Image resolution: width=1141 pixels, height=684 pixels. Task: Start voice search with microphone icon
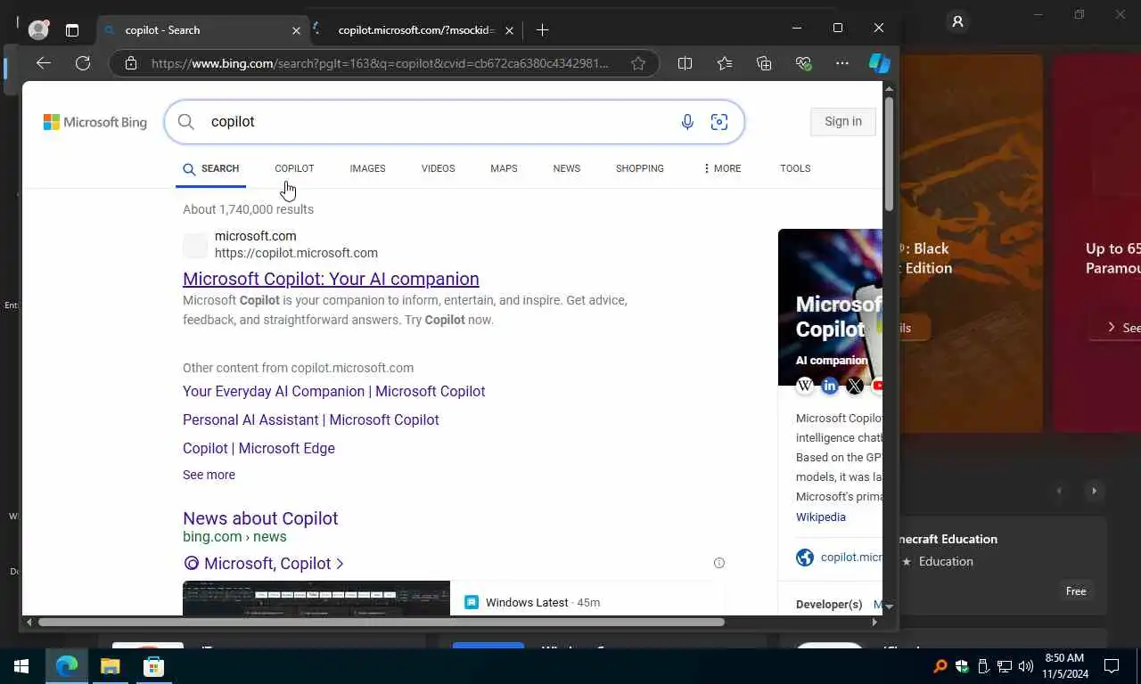687,122
